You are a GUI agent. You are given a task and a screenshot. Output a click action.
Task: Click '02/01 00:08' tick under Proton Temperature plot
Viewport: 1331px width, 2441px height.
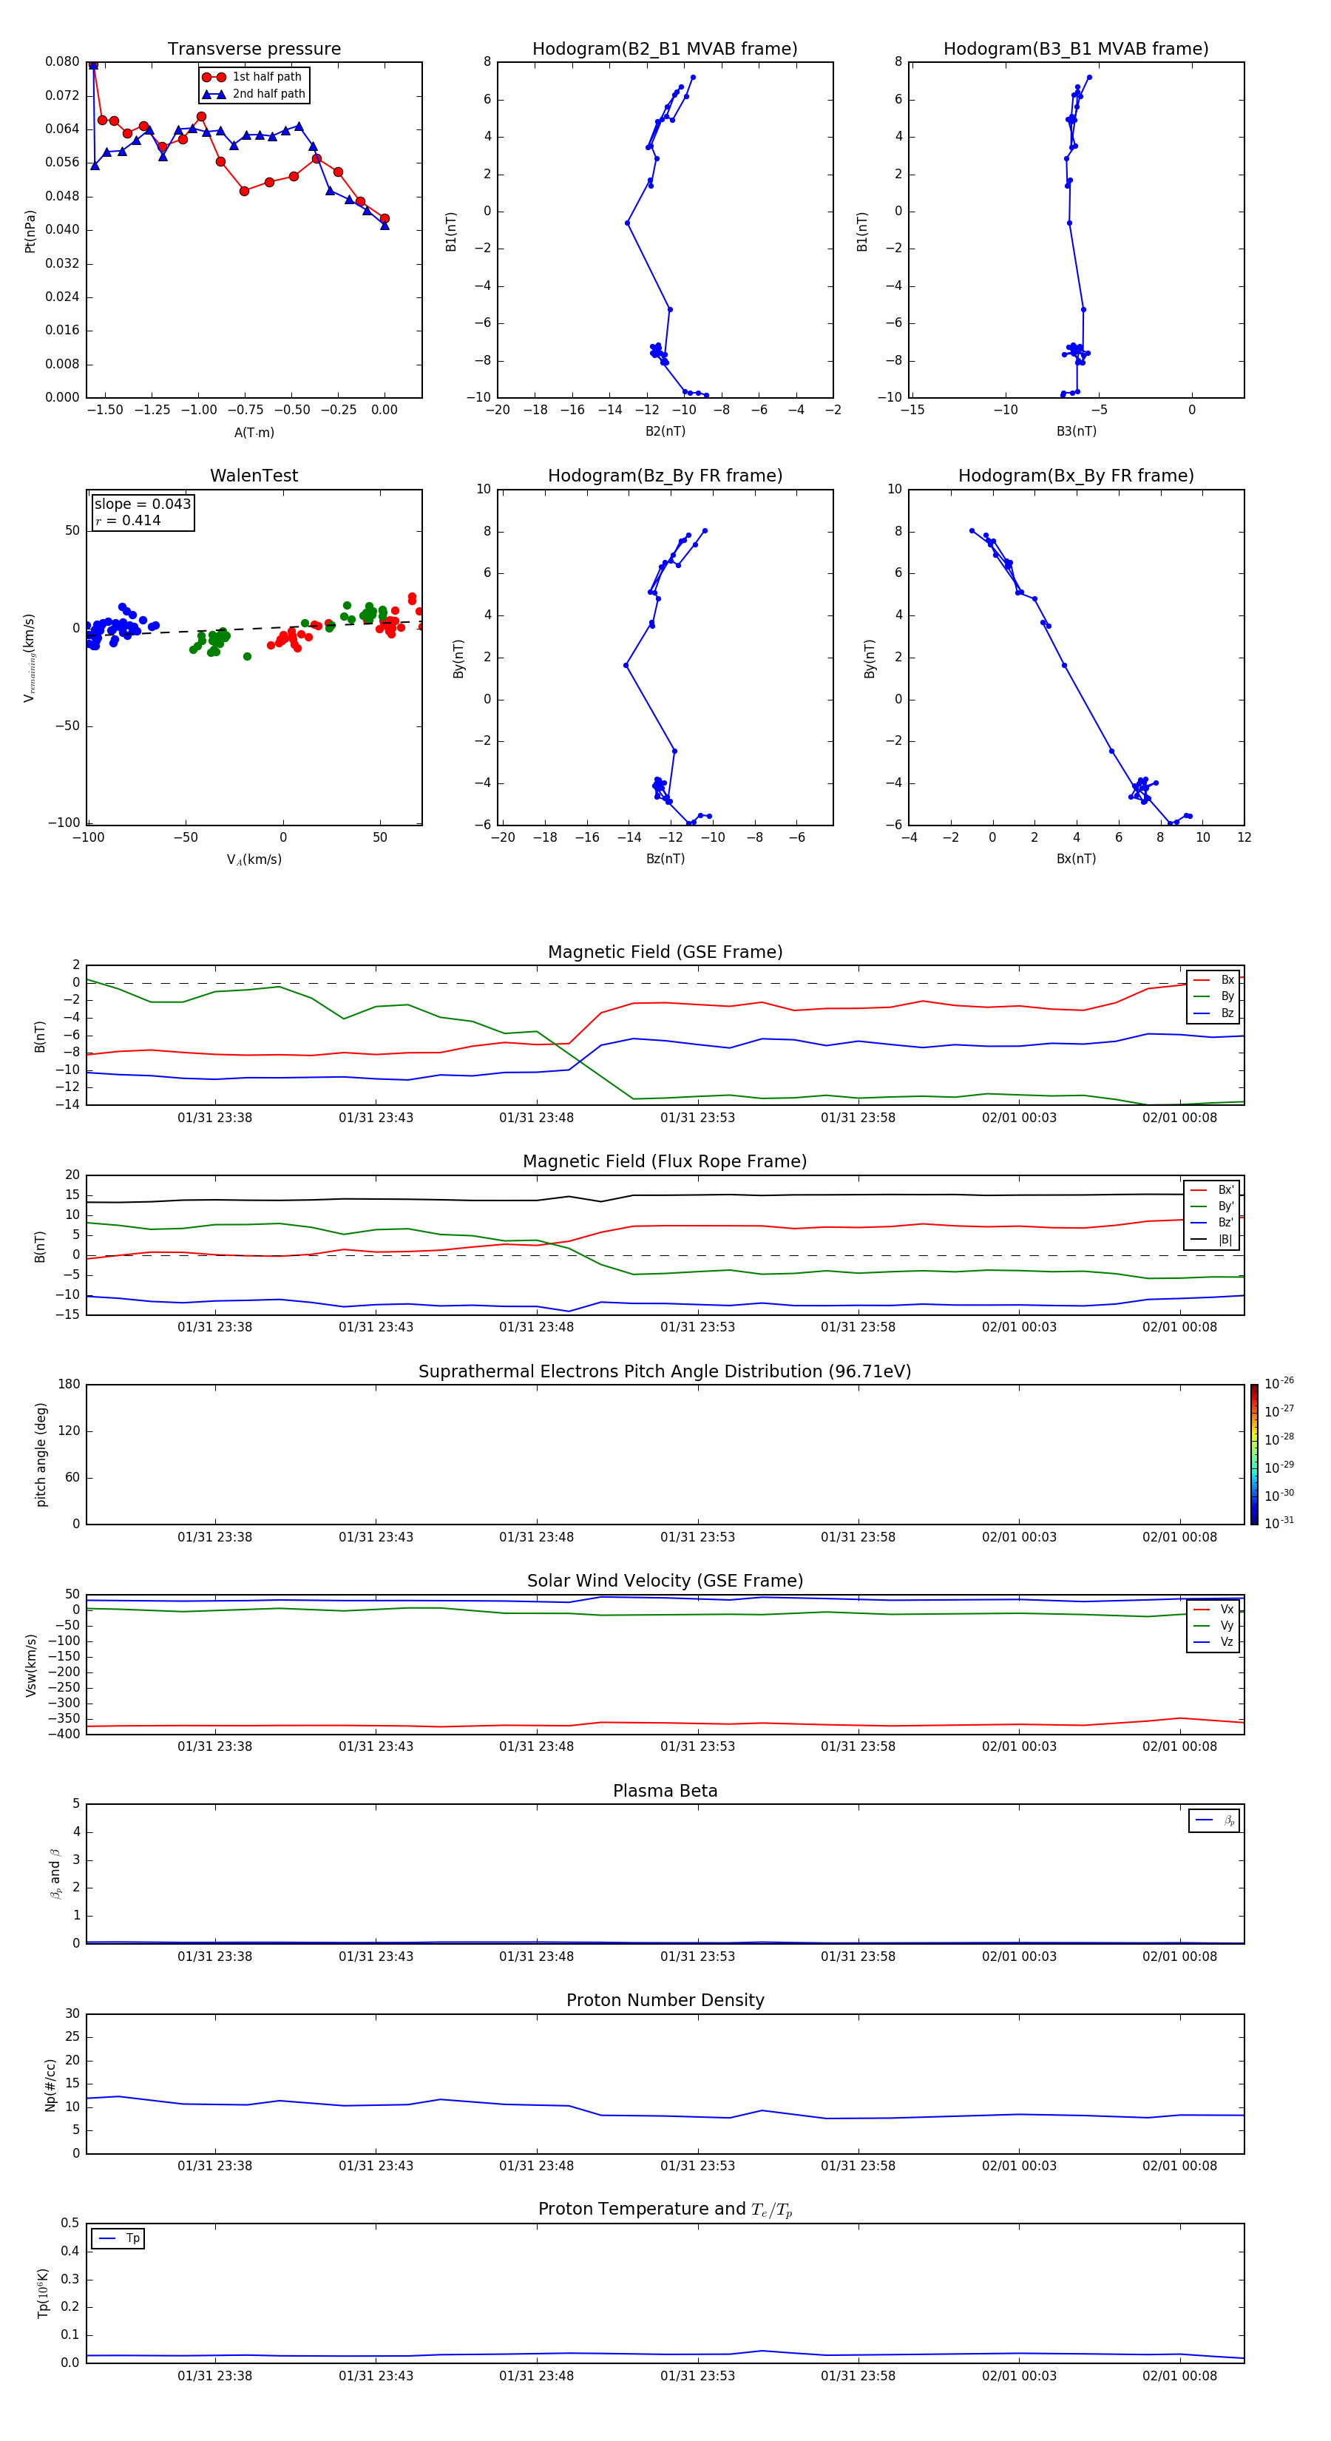point(1179,2376)
